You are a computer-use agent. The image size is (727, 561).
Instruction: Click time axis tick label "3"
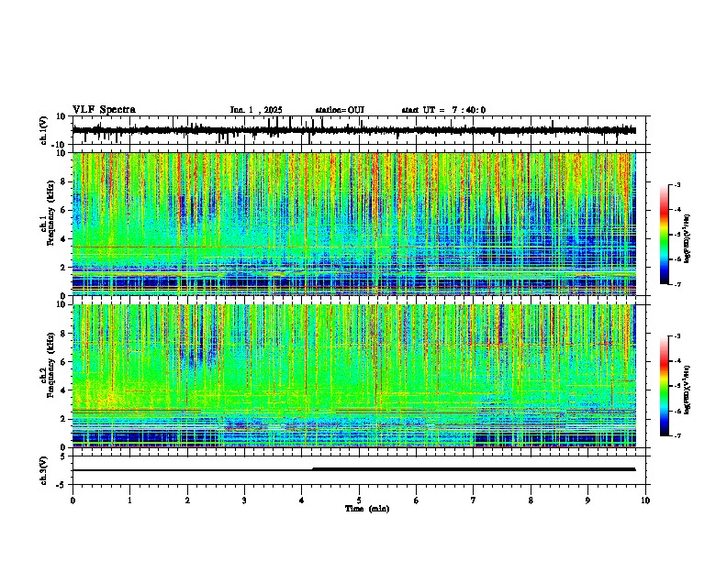point(244,500)
